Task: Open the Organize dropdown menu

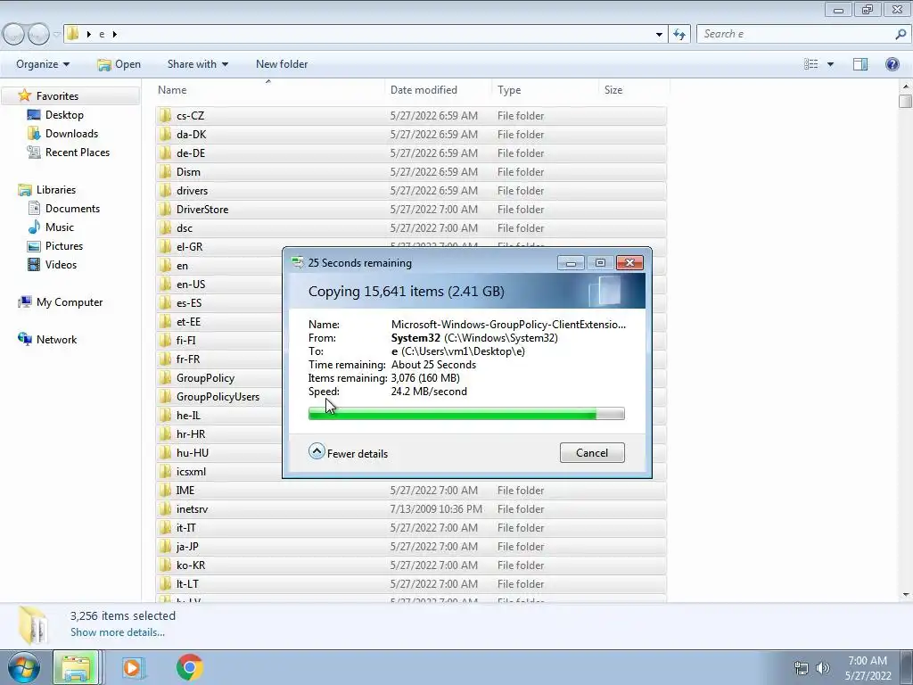Action: [x=43, y=64]
